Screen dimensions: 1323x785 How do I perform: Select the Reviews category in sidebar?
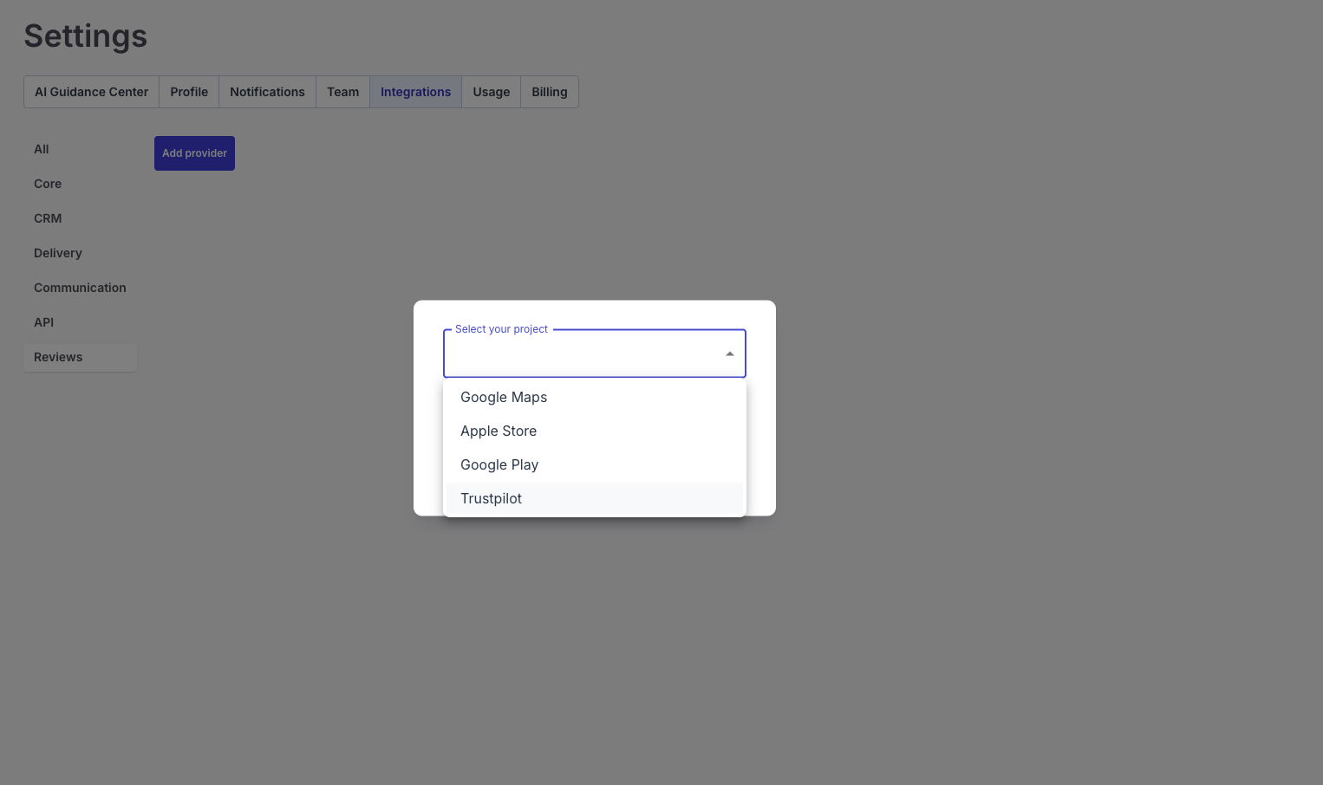pos(80,357)
